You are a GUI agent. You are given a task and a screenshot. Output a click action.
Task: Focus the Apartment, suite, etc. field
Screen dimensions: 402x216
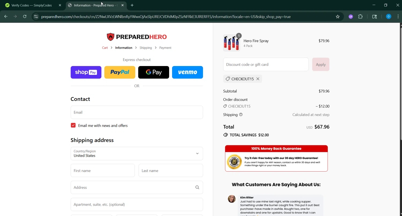coord(137,205)
